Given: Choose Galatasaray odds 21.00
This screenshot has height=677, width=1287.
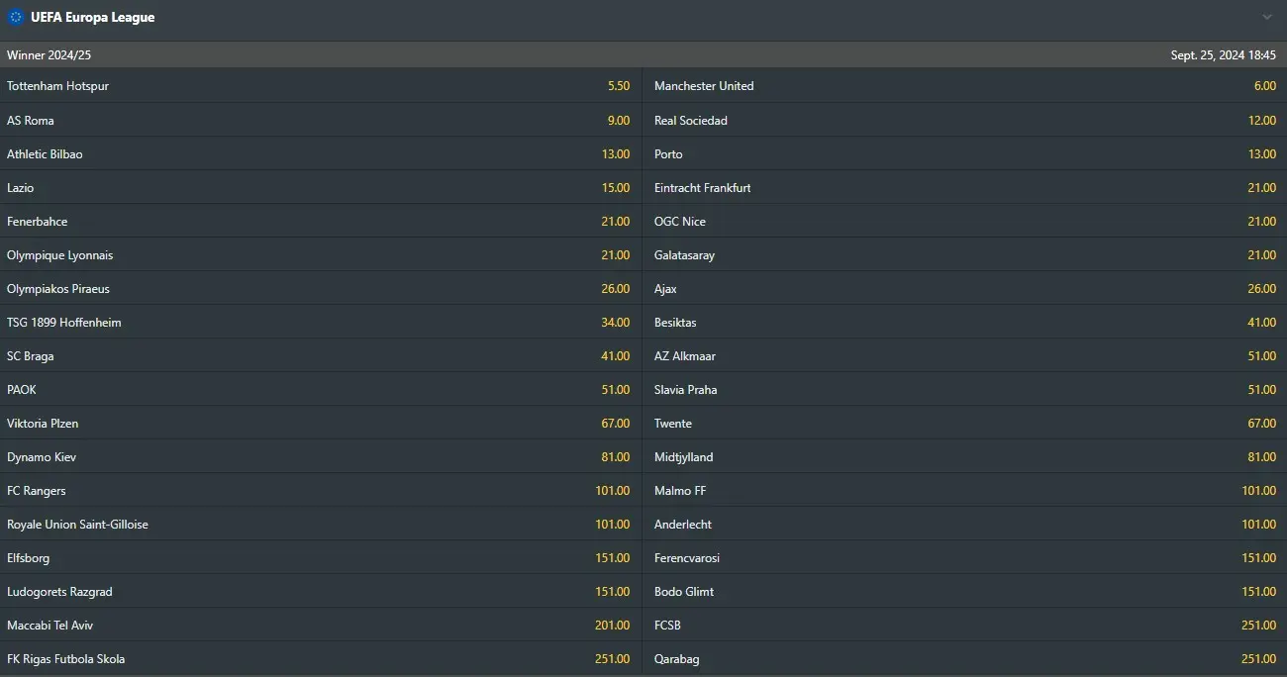Looking at the screenshot, I should (1261, 255).
